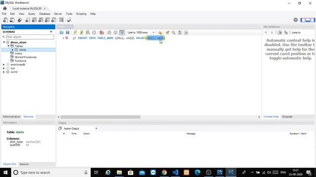Execute the script with the lightning bolt
The width and height of the screenshot is (316, 177).
[76, 32]
